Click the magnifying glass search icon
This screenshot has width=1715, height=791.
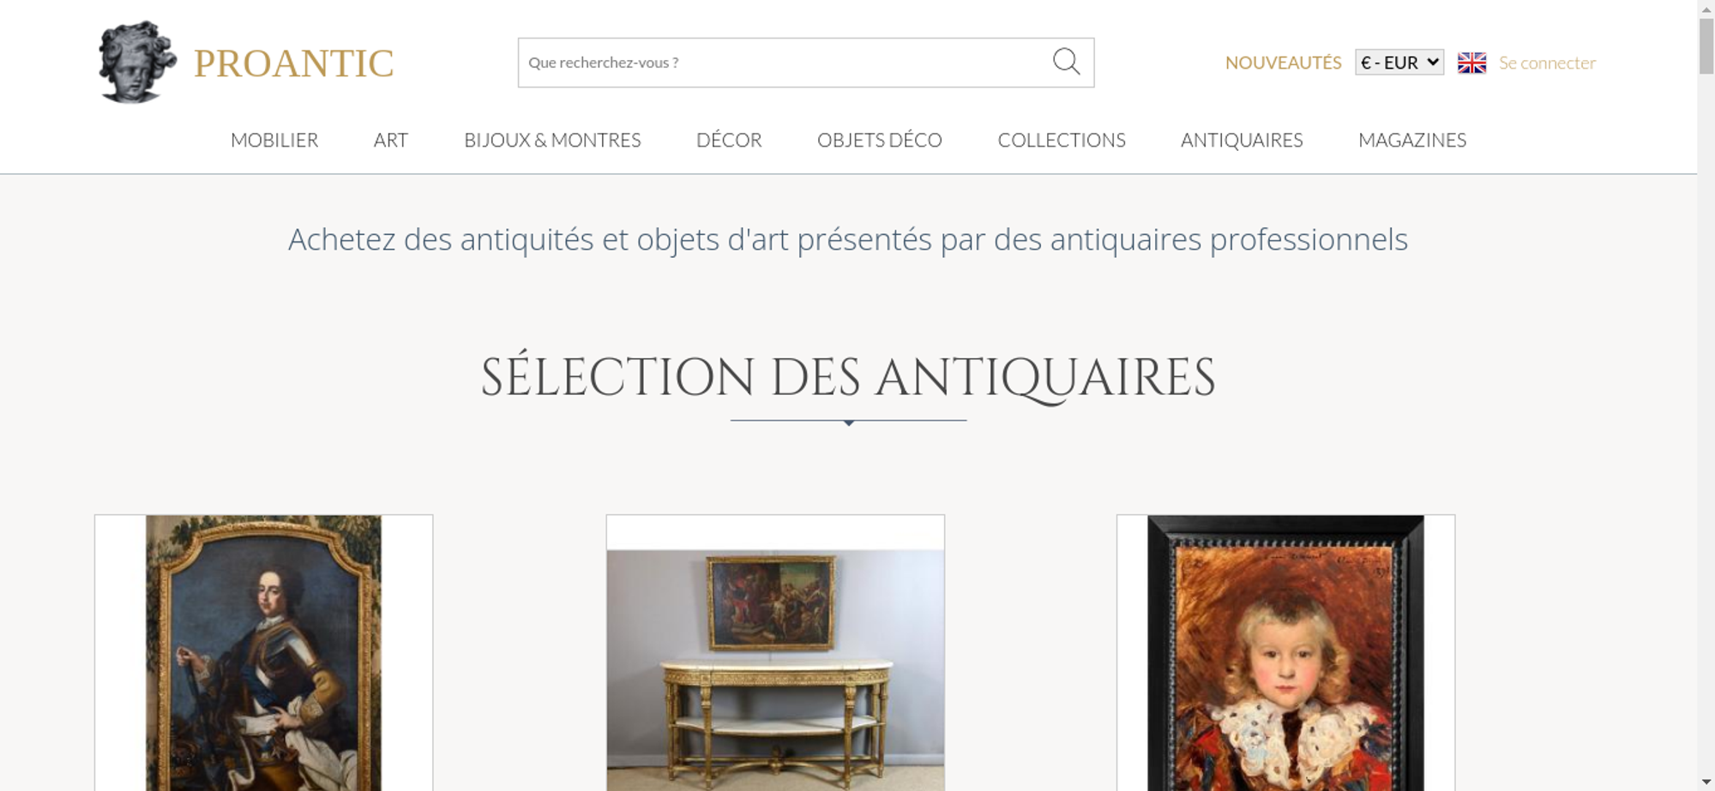[1066, 62]
